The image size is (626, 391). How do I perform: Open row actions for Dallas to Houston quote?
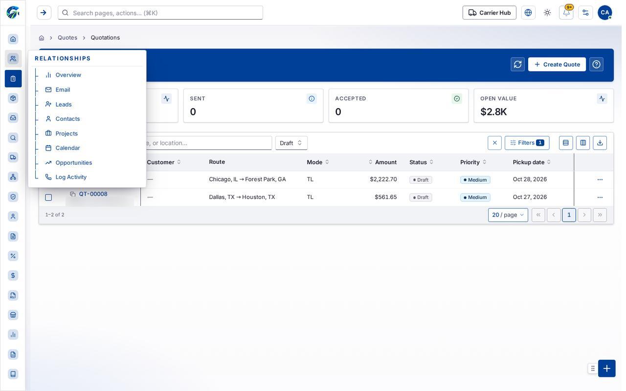coord(600,197)
